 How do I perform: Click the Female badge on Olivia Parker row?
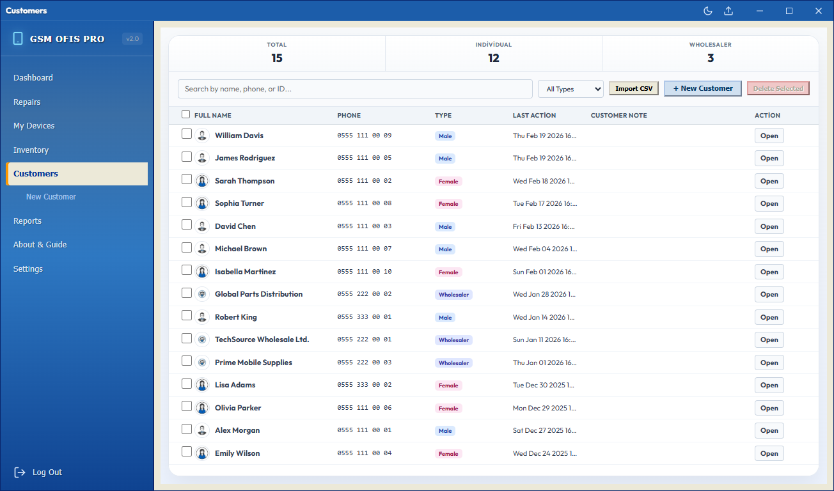[x=448, y=409]
